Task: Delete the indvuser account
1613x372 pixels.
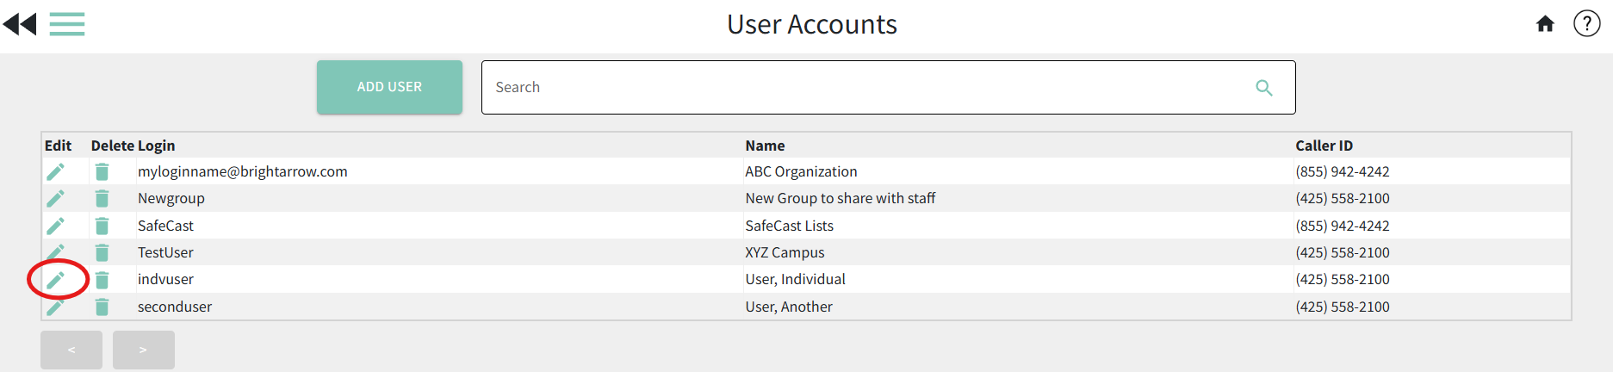Action: click(102, 280)
